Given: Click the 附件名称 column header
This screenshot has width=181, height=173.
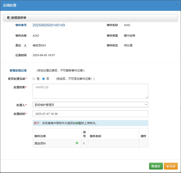Looking at the screenshot, I should click(113, 134).
